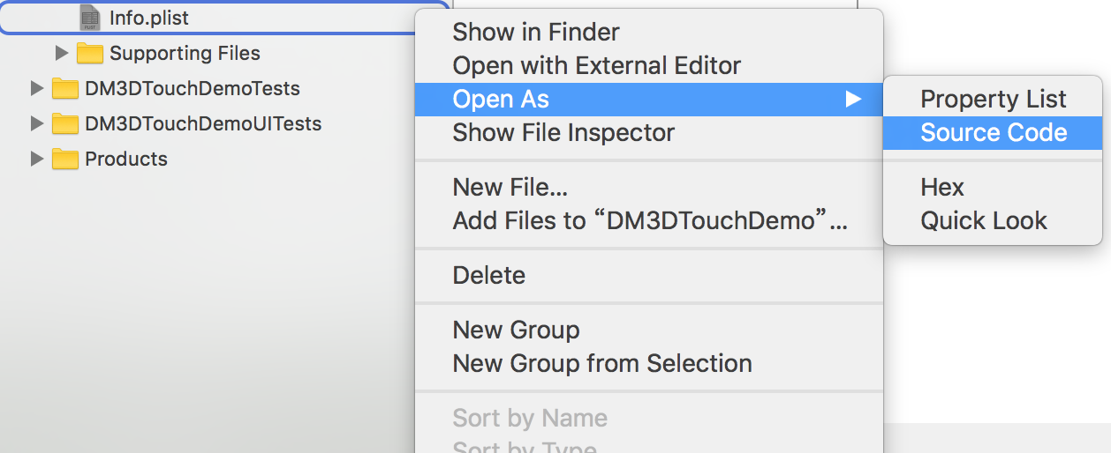The height and width of the screenshot is (453, 1111).
Task: Expand the DM3DTouchDemoUITests group
Action: tap(36, 124)
